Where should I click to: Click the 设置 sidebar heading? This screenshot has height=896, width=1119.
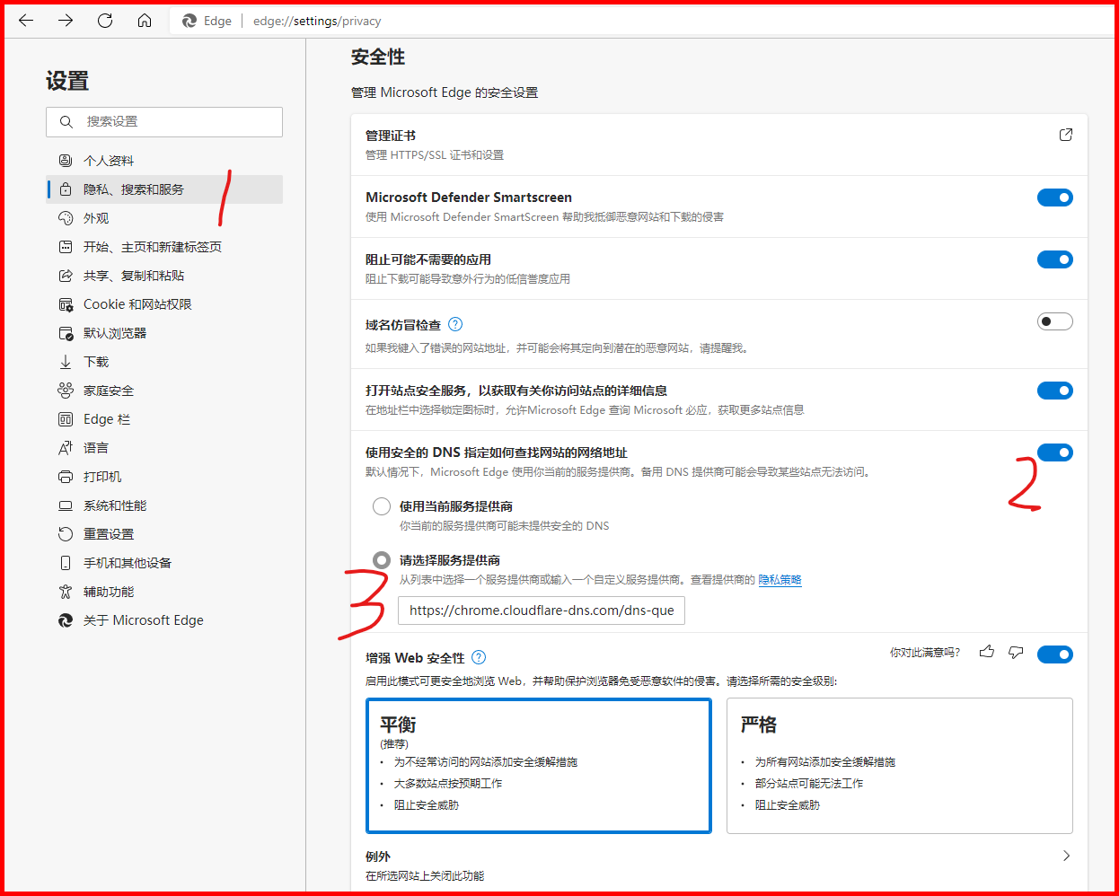[67, 81]
